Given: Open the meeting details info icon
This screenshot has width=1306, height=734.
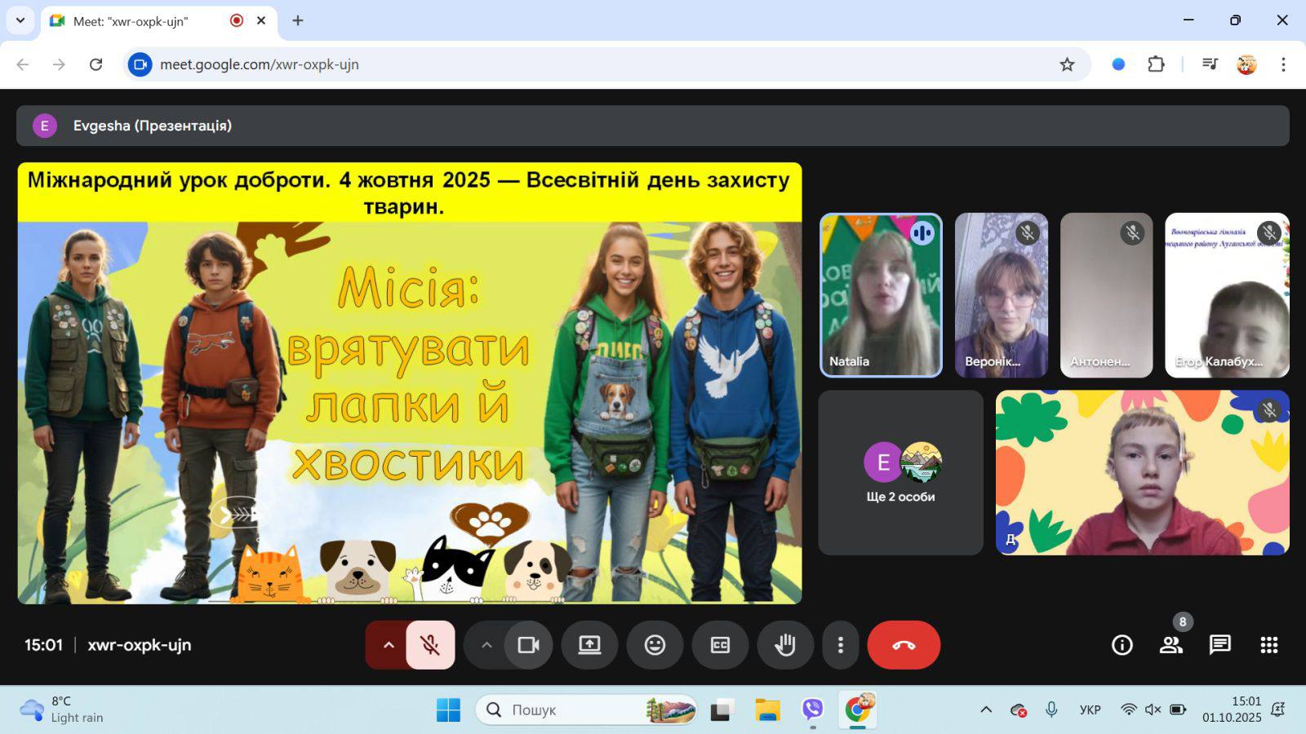Looking at the screenshot, I should 1122,645.
